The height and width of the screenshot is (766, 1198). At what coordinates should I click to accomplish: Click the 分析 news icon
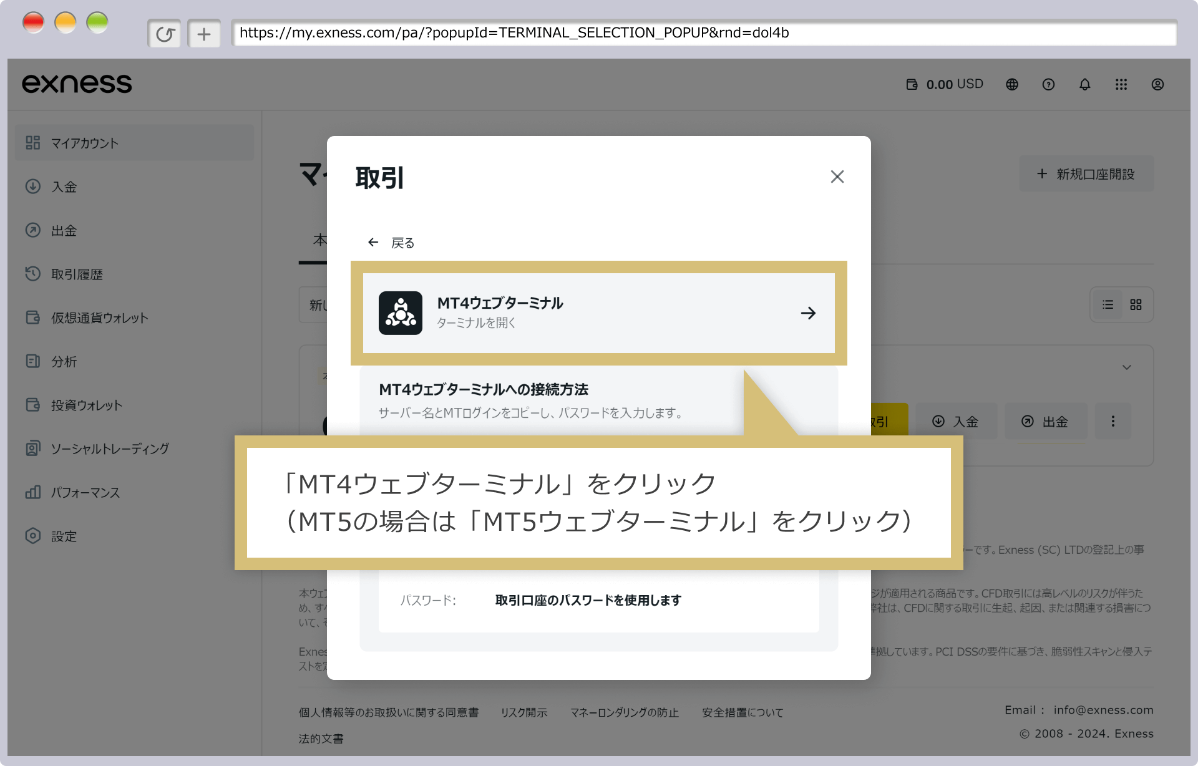(33, 361)
